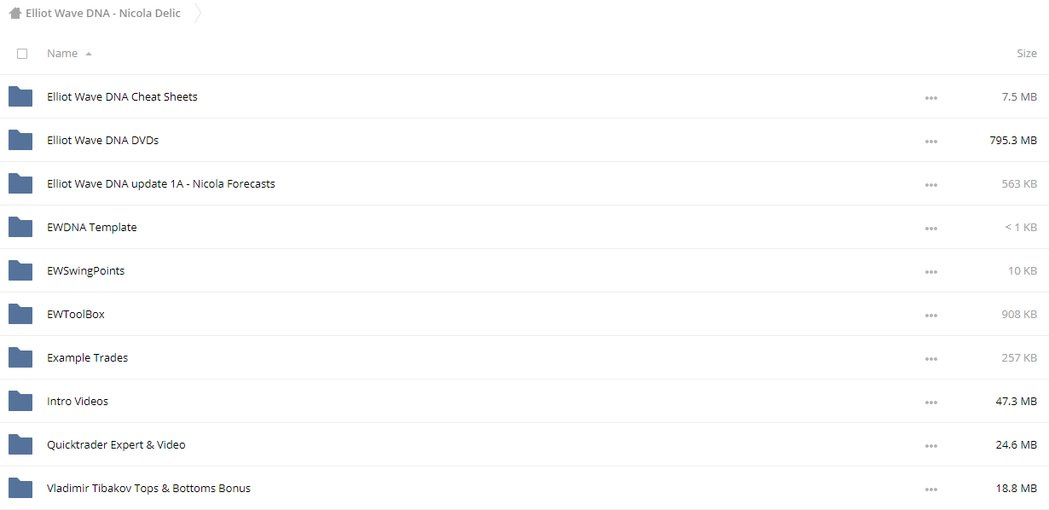Image resolution: width=1049 pixels, height=510 pixels.
Task: Click the EWSwingPoints folder icon
Action: 20,270
